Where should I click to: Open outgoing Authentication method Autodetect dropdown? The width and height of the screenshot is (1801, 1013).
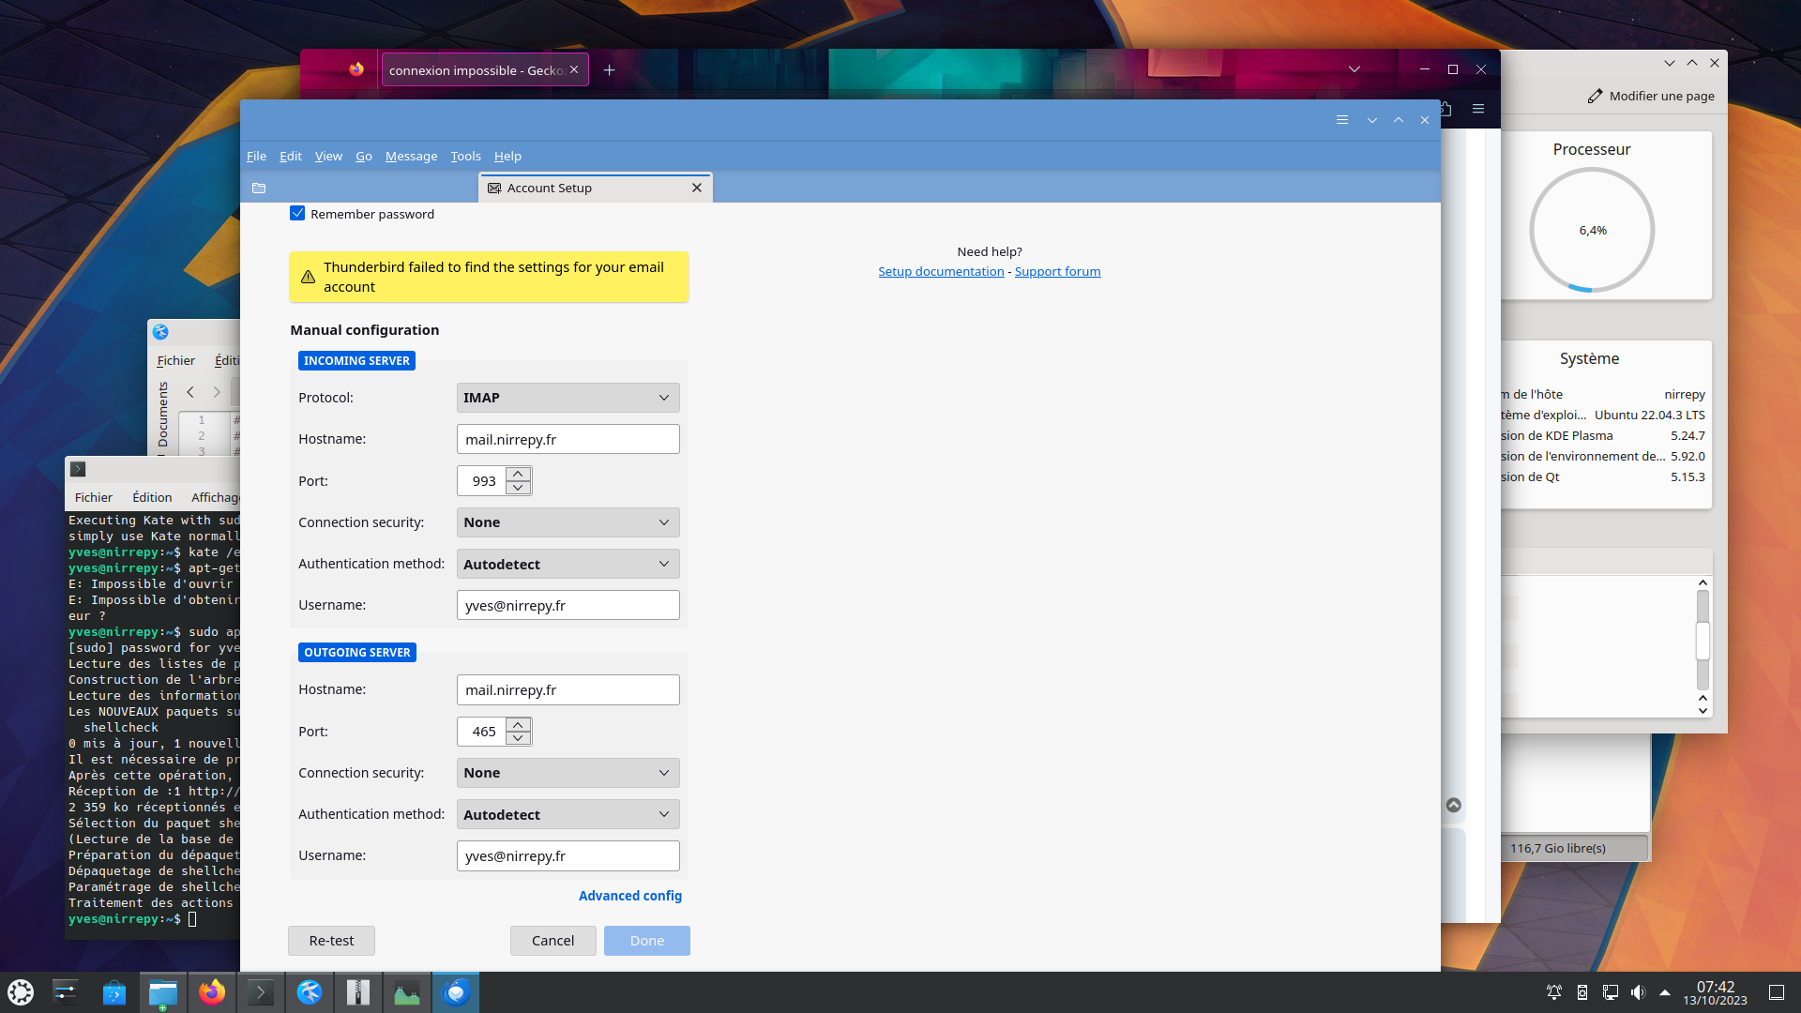tap(568, 815)
